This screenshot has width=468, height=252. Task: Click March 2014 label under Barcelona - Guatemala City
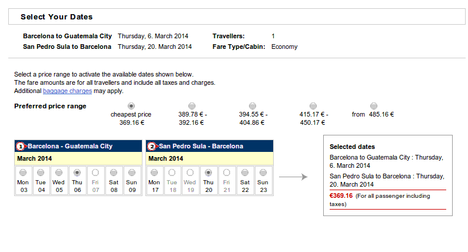click(34, 158)
